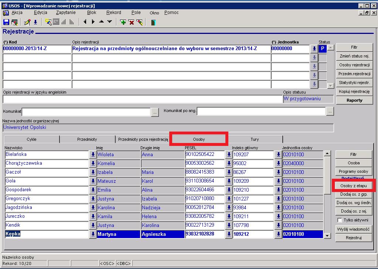Open the Edycja menu
The height and width of the screenshot is (269, 378).
coord(41,13)
